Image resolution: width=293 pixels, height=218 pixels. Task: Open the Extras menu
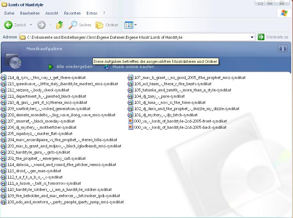point(92,13)
